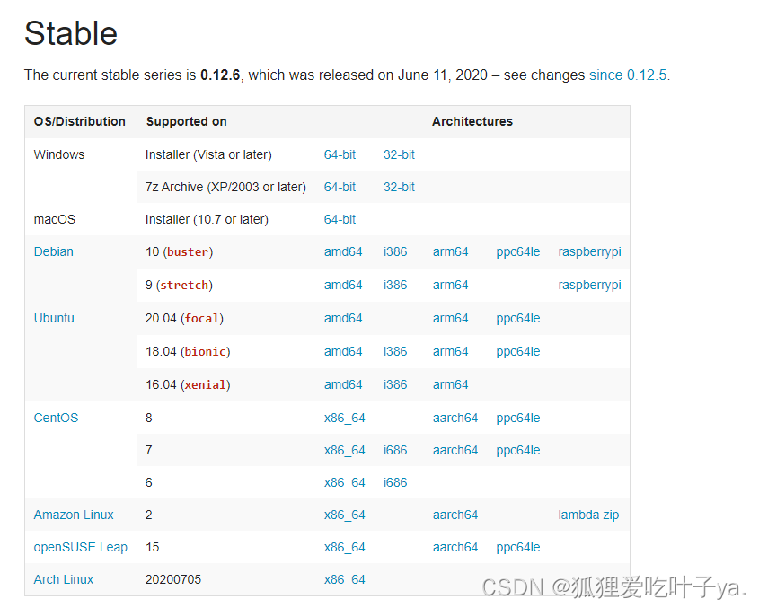759x608 pixels.
Task: Open the Ubuntu distribution link
Action: coord(54,318)
